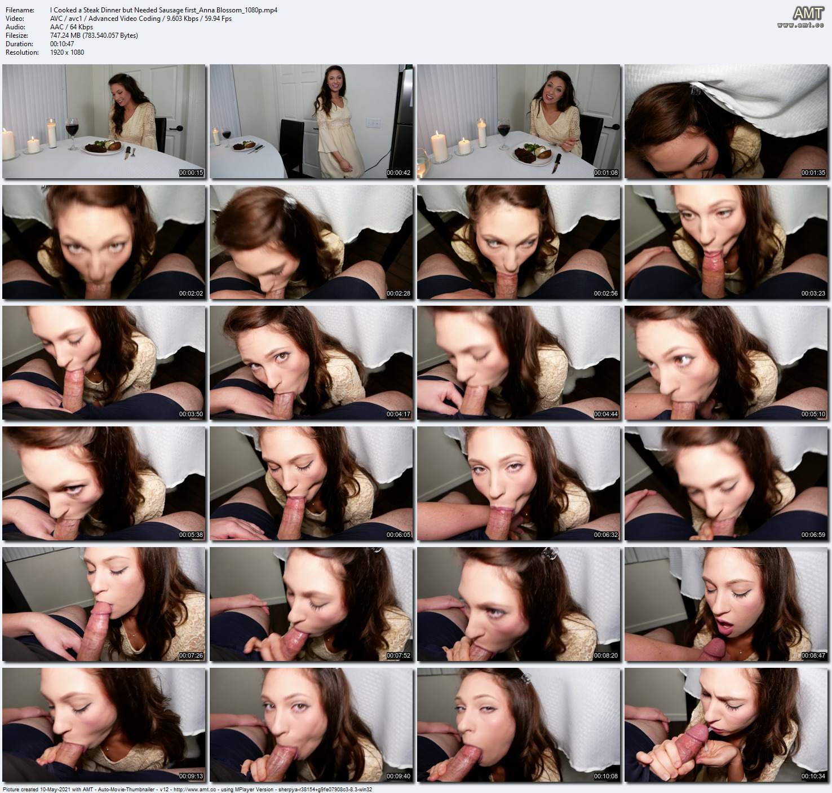
Task: Click the Resolution value 1920 x 1080
Action: click(x=67, y=52)
